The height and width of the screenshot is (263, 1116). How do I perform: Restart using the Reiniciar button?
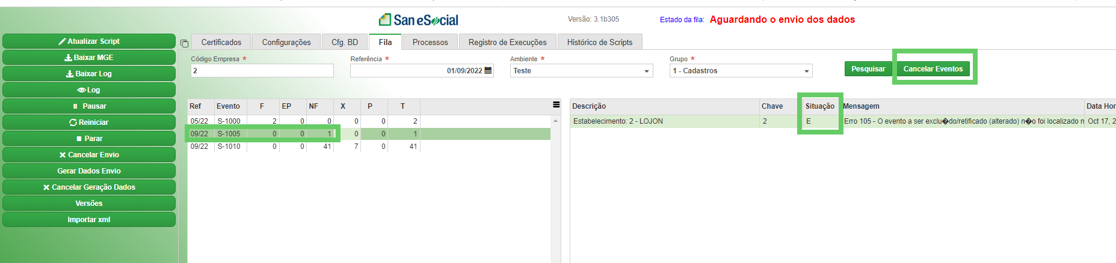point(89,122)
